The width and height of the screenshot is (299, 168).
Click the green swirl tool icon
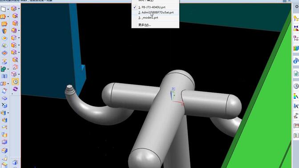[x=4, y=45]
